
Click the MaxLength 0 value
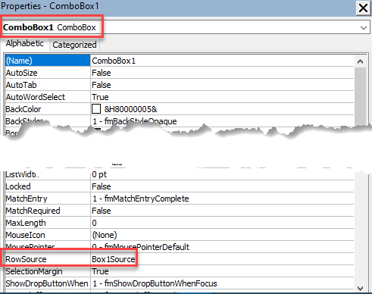[222, 223]
